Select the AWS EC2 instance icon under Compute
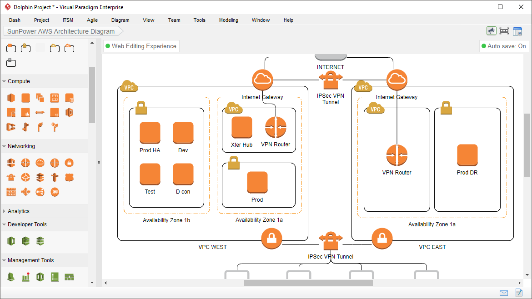Image resolution: width=532 pixels, height=299 pixels. tap(25, 98)
